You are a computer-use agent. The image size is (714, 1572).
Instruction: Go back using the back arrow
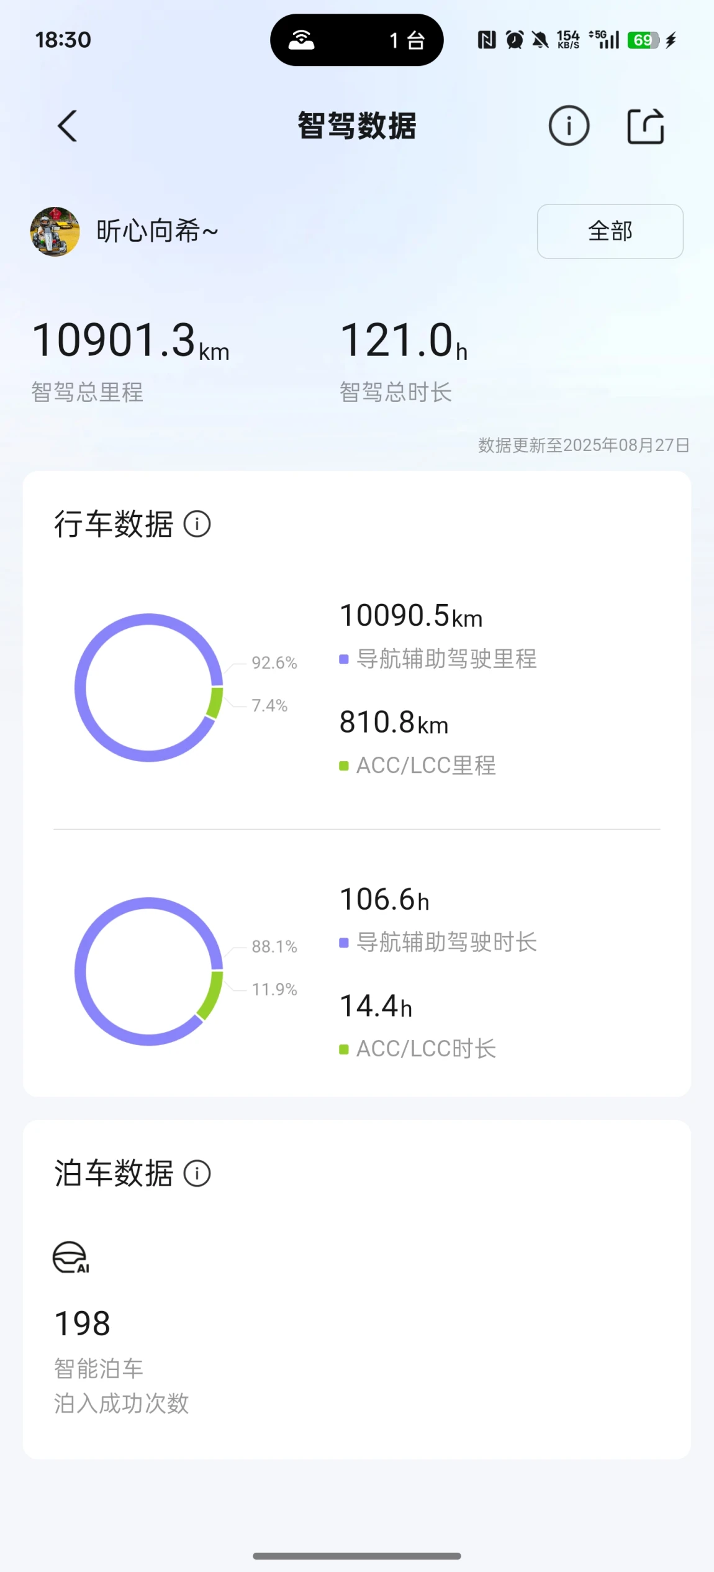point(68,126)
